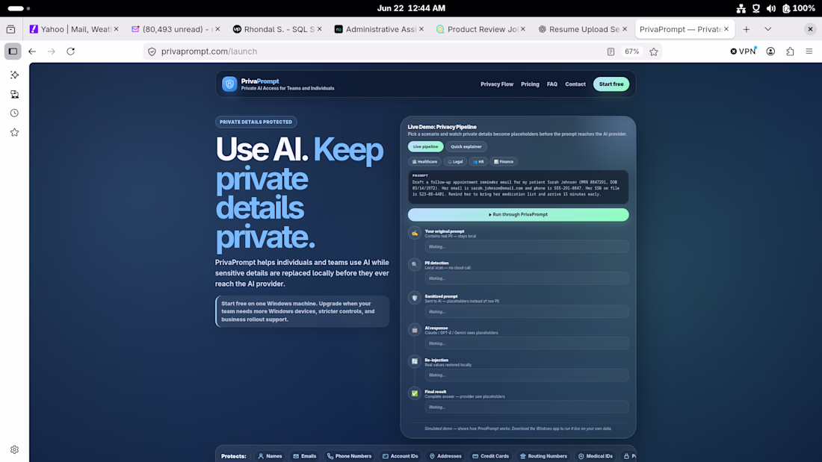Expand the list all tabs chevron
The width and height of the screenshot is (822, 462).
[768, 29]
